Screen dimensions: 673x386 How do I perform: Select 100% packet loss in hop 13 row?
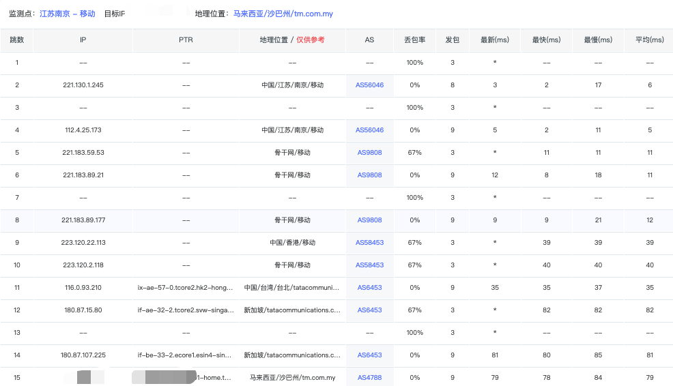tap(414, 332)
